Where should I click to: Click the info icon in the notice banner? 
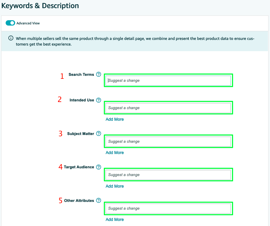[x=11, y=38]
